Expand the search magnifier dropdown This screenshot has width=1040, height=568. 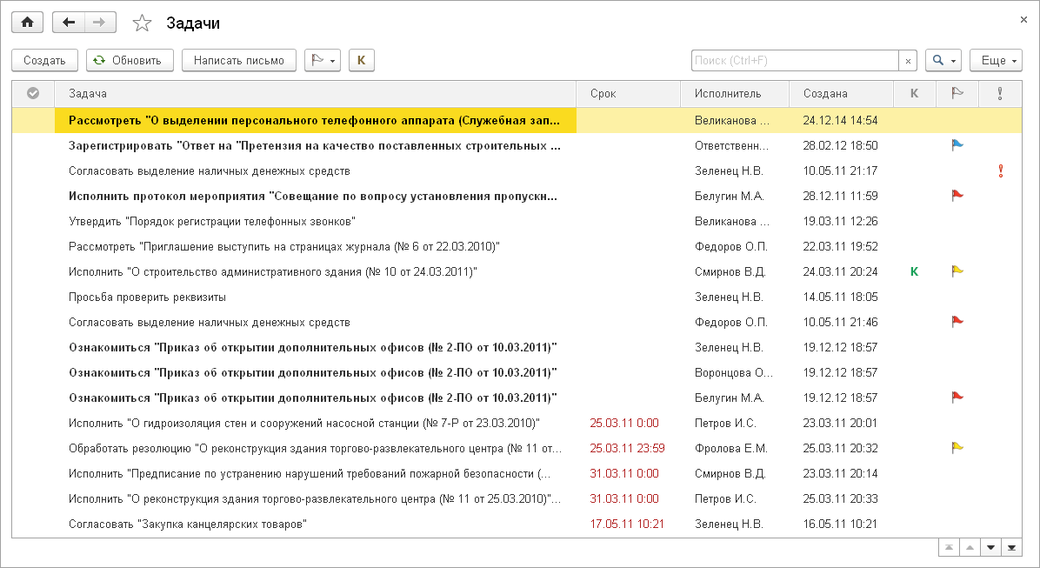(943, 60)
